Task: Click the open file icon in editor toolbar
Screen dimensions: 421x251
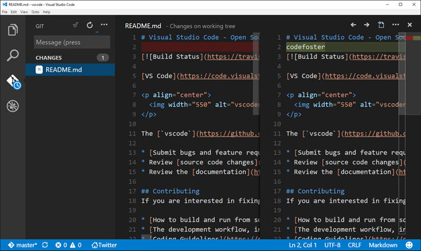Action: pyautogui.click(x=381, y=25)
